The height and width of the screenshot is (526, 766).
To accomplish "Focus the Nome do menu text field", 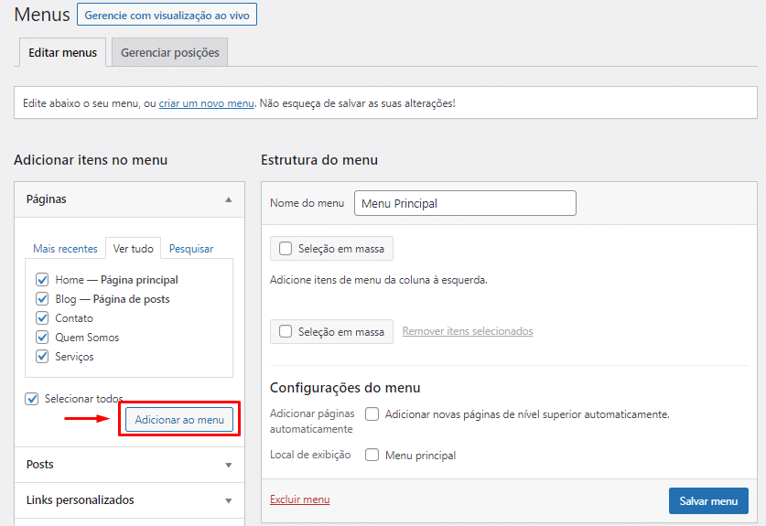I will (x=465, y=203).
